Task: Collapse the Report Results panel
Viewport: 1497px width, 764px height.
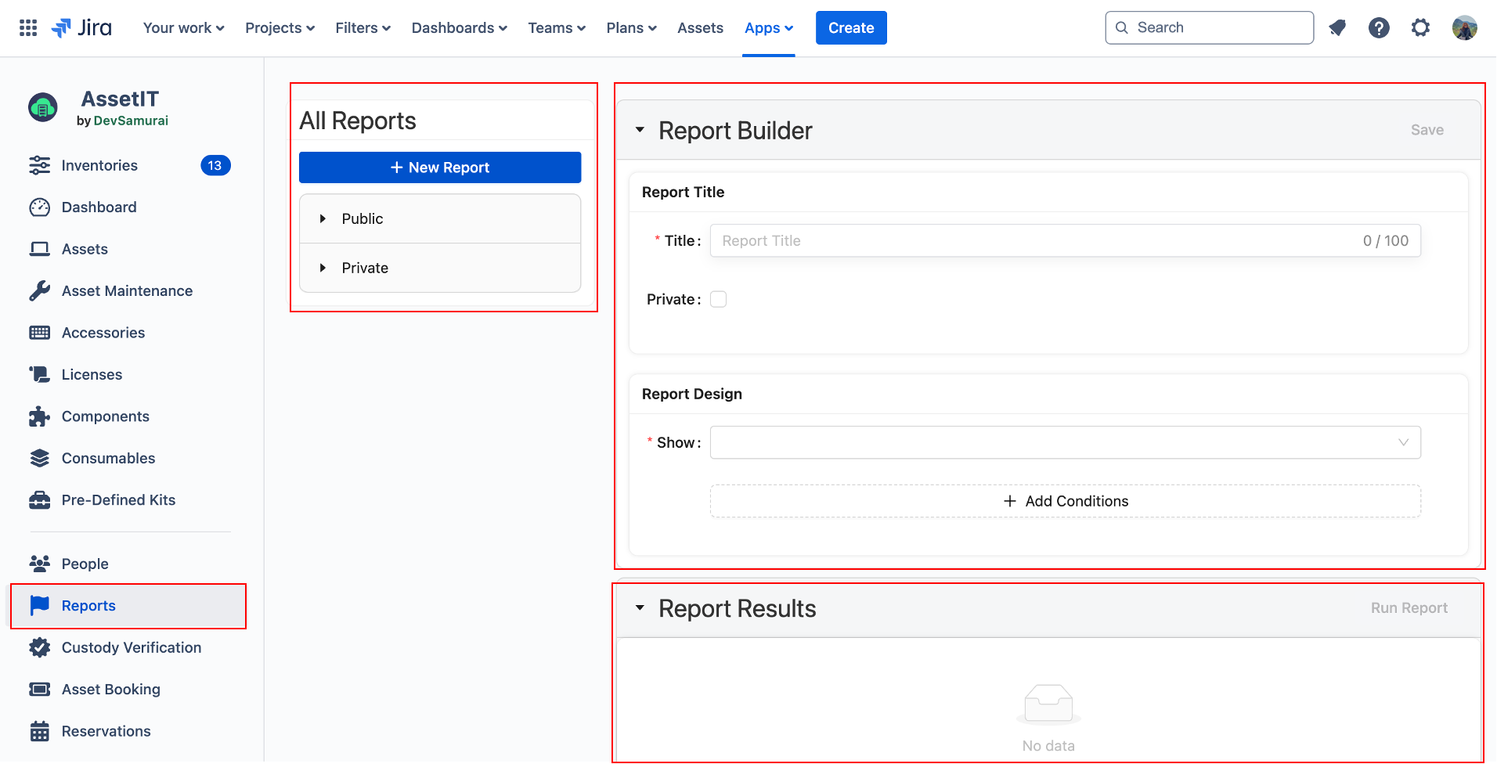Action: click(640, 608)
